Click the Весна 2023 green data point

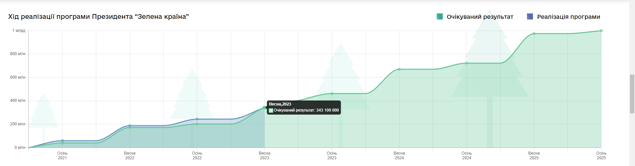pos(264,108)
